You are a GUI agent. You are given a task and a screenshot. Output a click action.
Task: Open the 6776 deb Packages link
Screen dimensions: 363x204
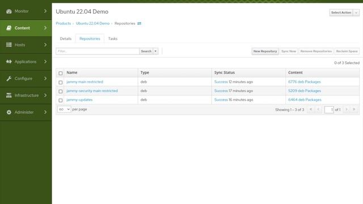[x=305, y=82]
